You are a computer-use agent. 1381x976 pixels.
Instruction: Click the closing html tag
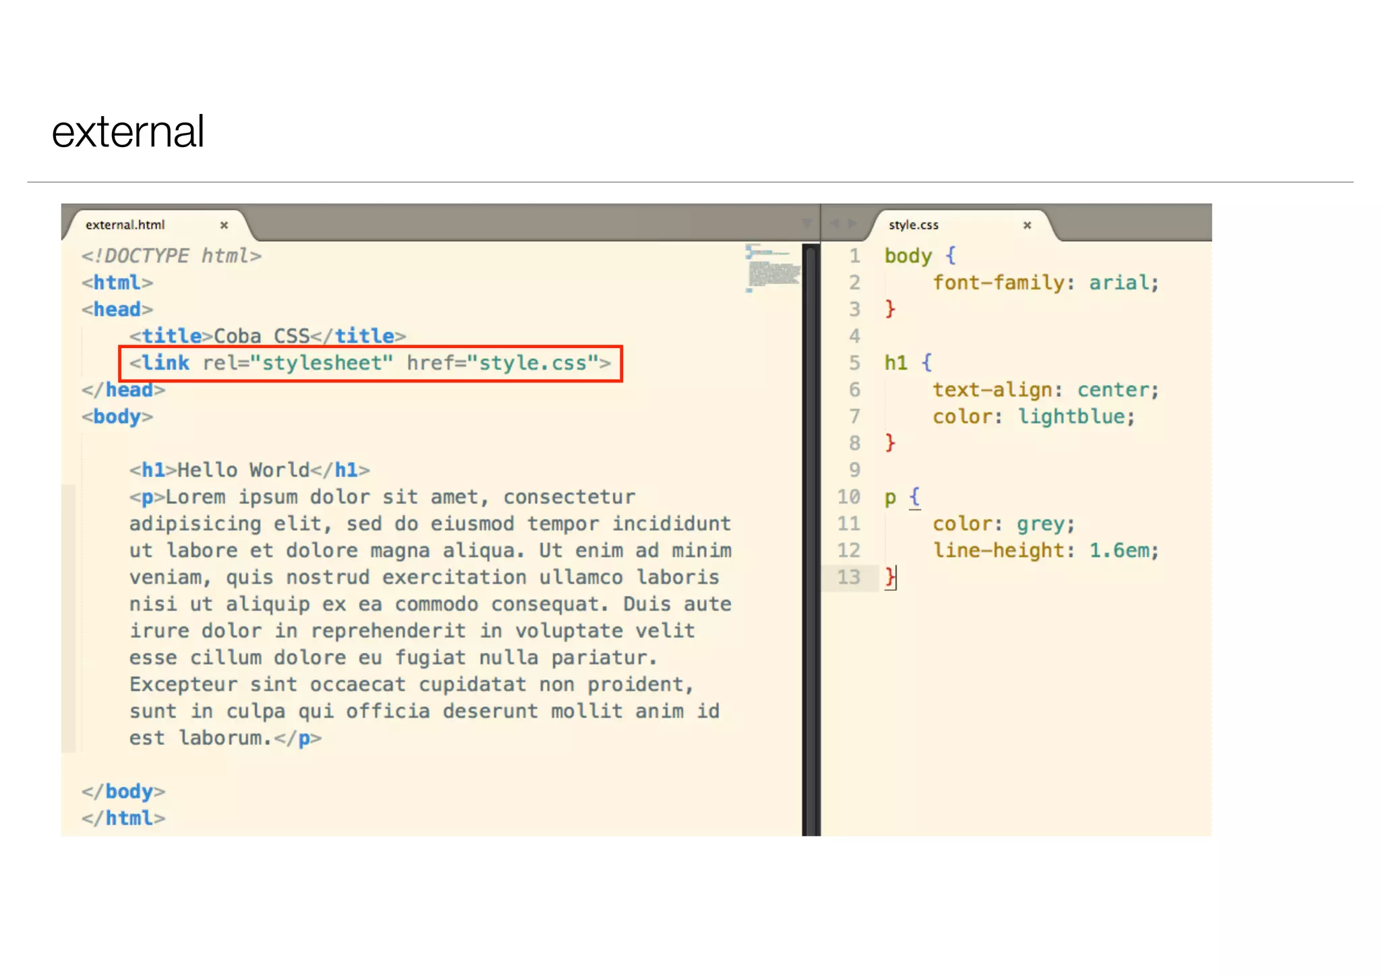pyautogui.click(x=123, y=818)
